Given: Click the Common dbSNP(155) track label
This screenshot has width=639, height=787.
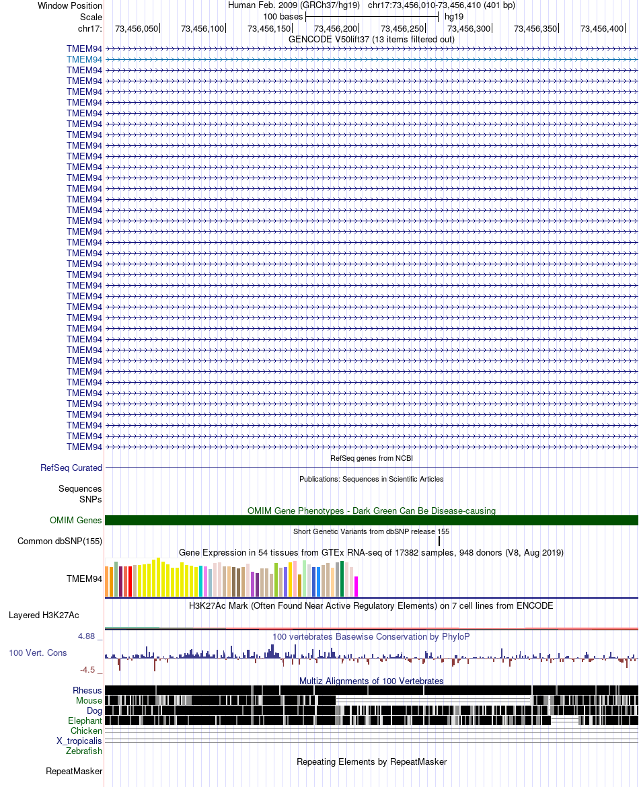Looking at the screenshot, I should click(x=60, y=541).
